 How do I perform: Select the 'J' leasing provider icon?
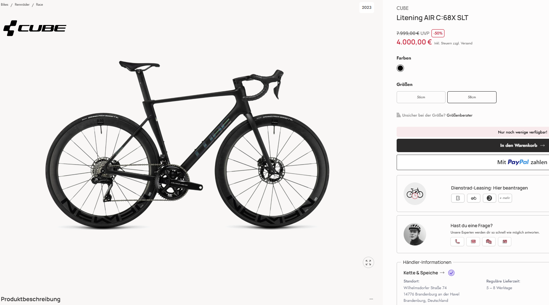pyautogui.click(x=489, y=198)
